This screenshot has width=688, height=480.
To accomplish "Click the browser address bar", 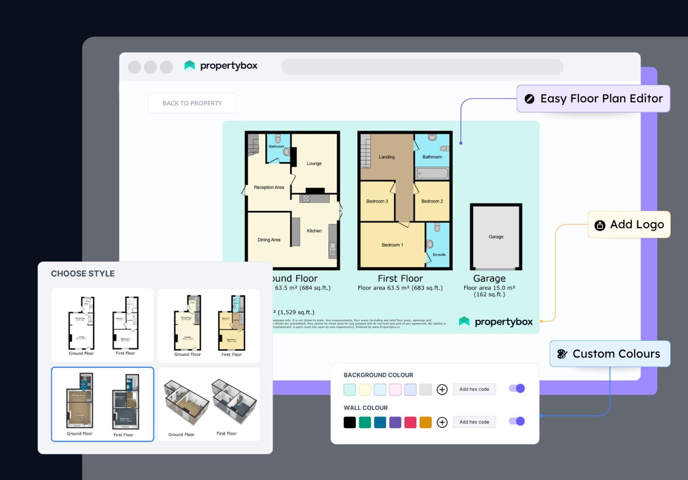I will (422, 67).
